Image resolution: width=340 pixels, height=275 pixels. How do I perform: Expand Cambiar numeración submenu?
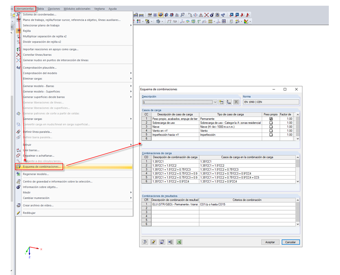point(131,198)
